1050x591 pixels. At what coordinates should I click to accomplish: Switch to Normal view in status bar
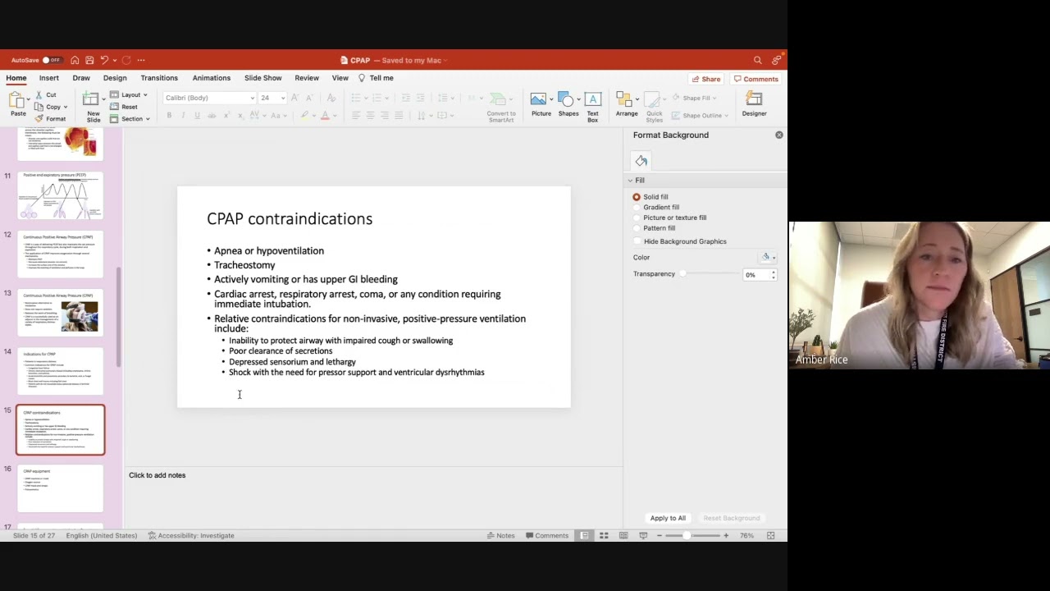pos(584,535)
